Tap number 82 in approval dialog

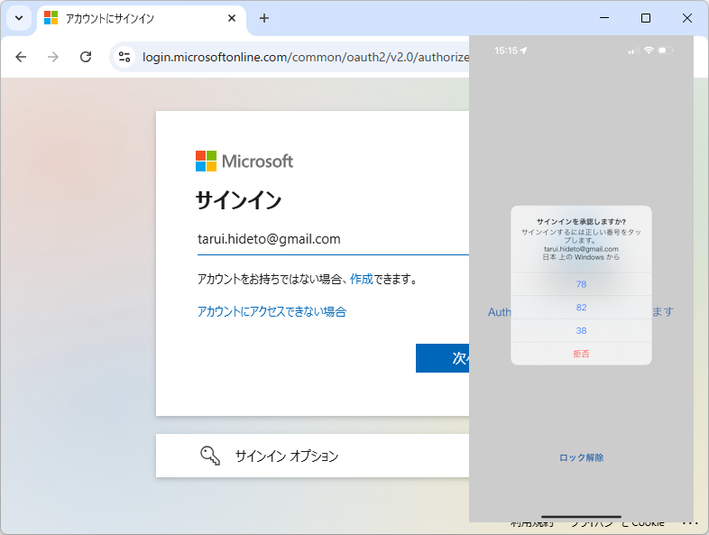(x=581, y=308)
